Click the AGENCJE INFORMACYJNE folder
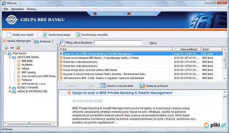The height and width of the screenshot is (133, 229). click(x=32, y=92)
